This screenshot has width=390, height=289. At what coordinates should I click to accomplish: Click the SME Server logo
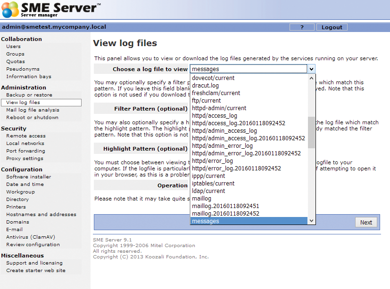[x=51, y=9]
